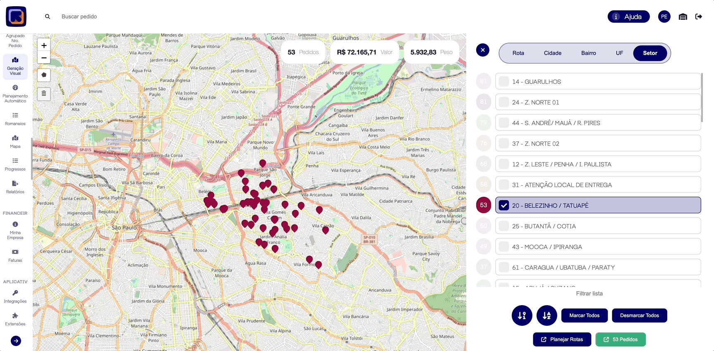The height and width of the screenshot is (351, 714).
Task: Click the map zoom out button
Action: pos(44,58)
